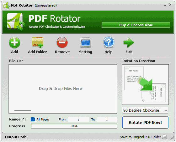The width and height of the screenshot is (176, 142).
Task: Click the green arrow Exit icon
Action: (129, 42)
